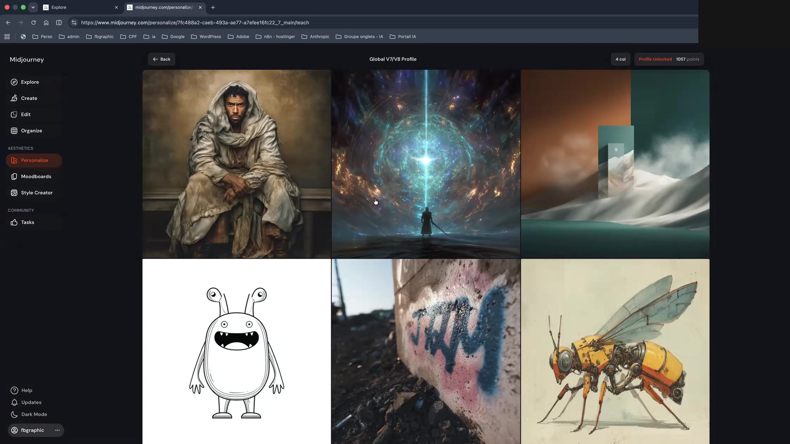
Task: Open the globe bookmark shortcut
Action: [23, 37]
